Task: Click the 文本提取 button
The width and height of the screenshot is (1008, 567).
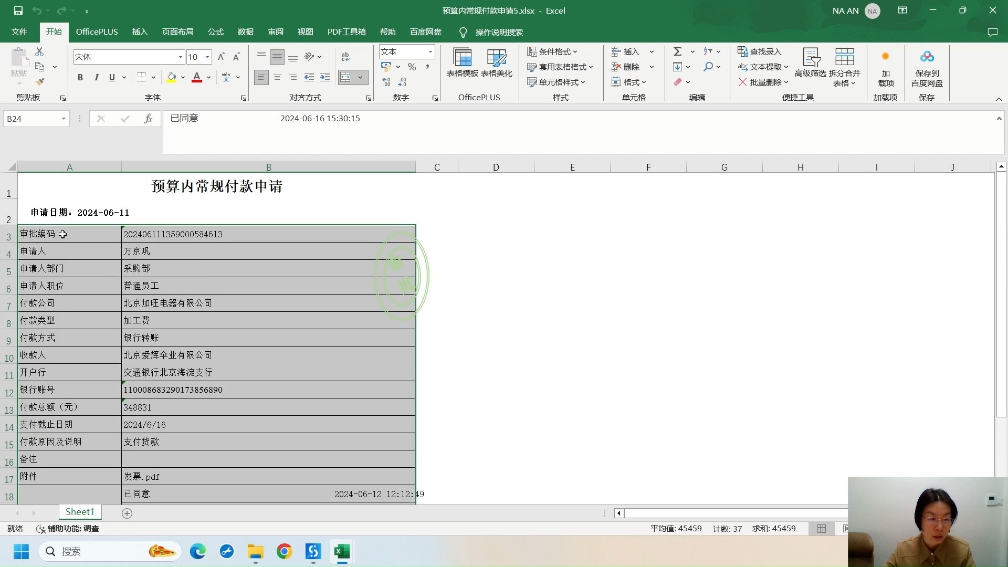Action: [763, 67]
